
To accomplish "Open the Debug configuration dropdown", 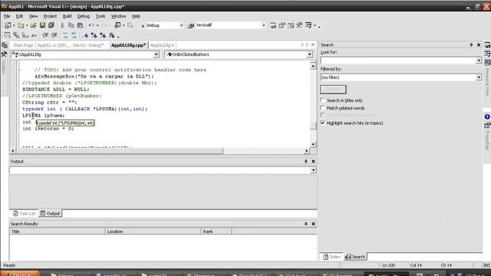I will coord(181,25).
